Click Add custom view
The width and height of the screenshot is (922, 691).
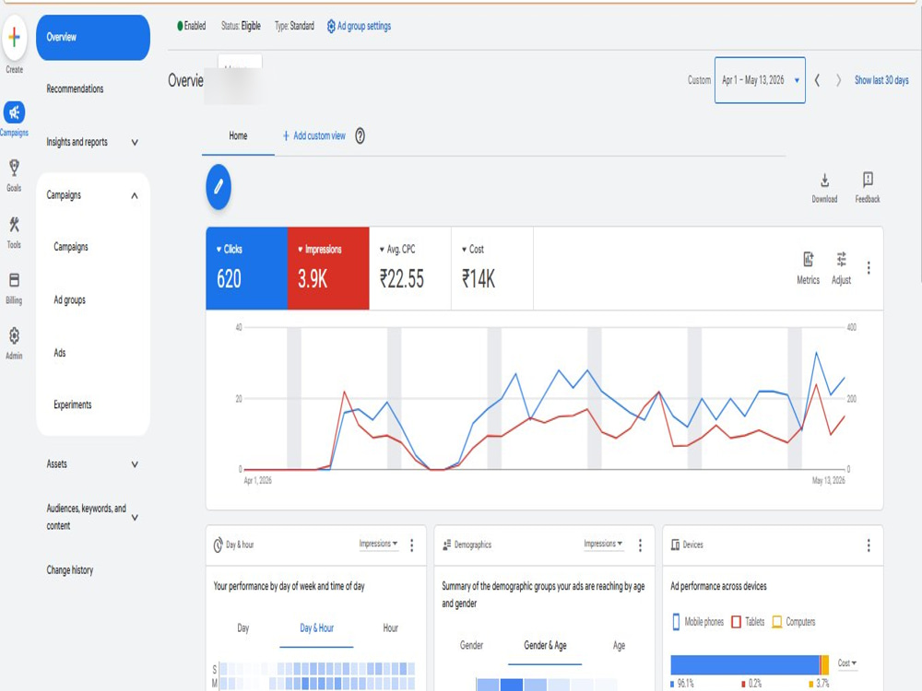click(314, 135)
